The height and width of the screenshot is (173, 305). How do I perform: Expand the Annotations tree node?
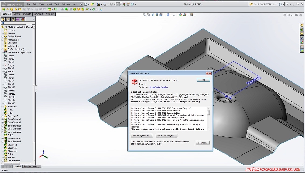(2, 40)
